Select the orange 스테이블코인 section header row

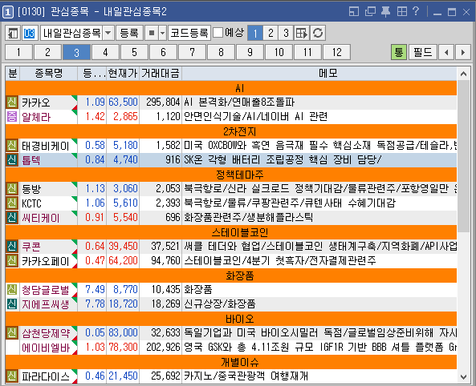(231, 232)
